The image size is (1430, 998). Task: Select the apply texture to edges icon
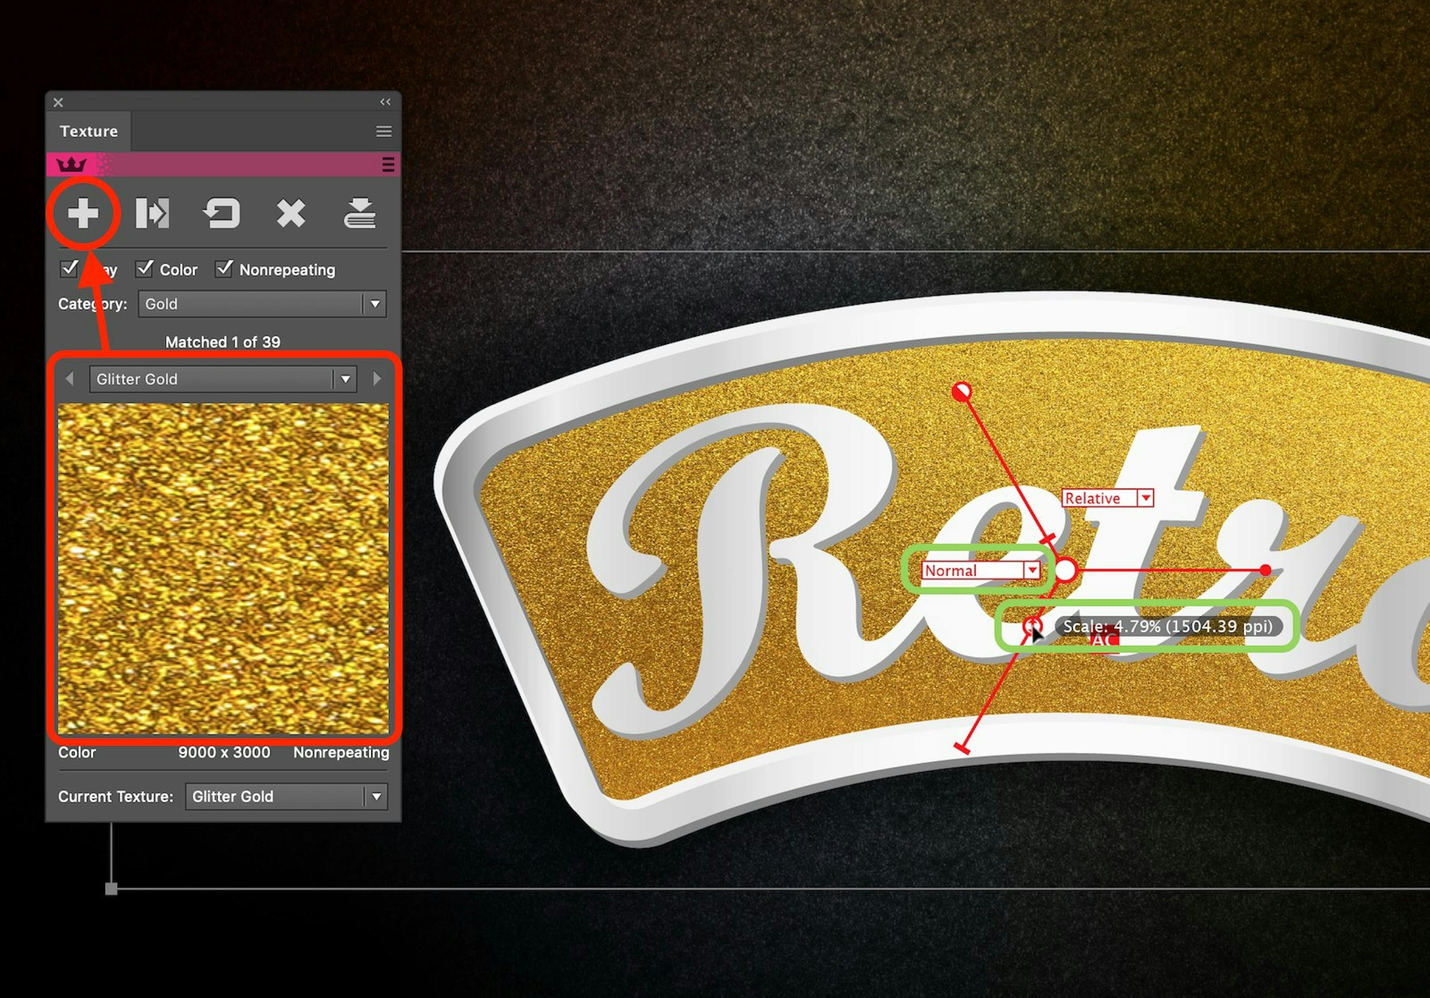tap(151, 213)
